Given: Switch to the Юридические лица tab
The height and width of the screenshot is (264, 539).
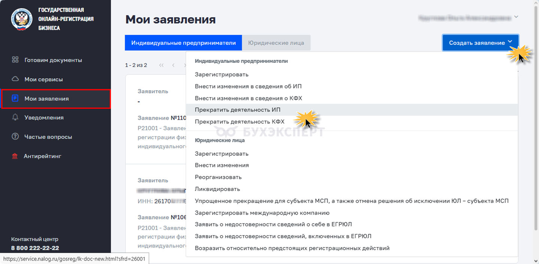Looking at the screenshot, I should point(276,43).
